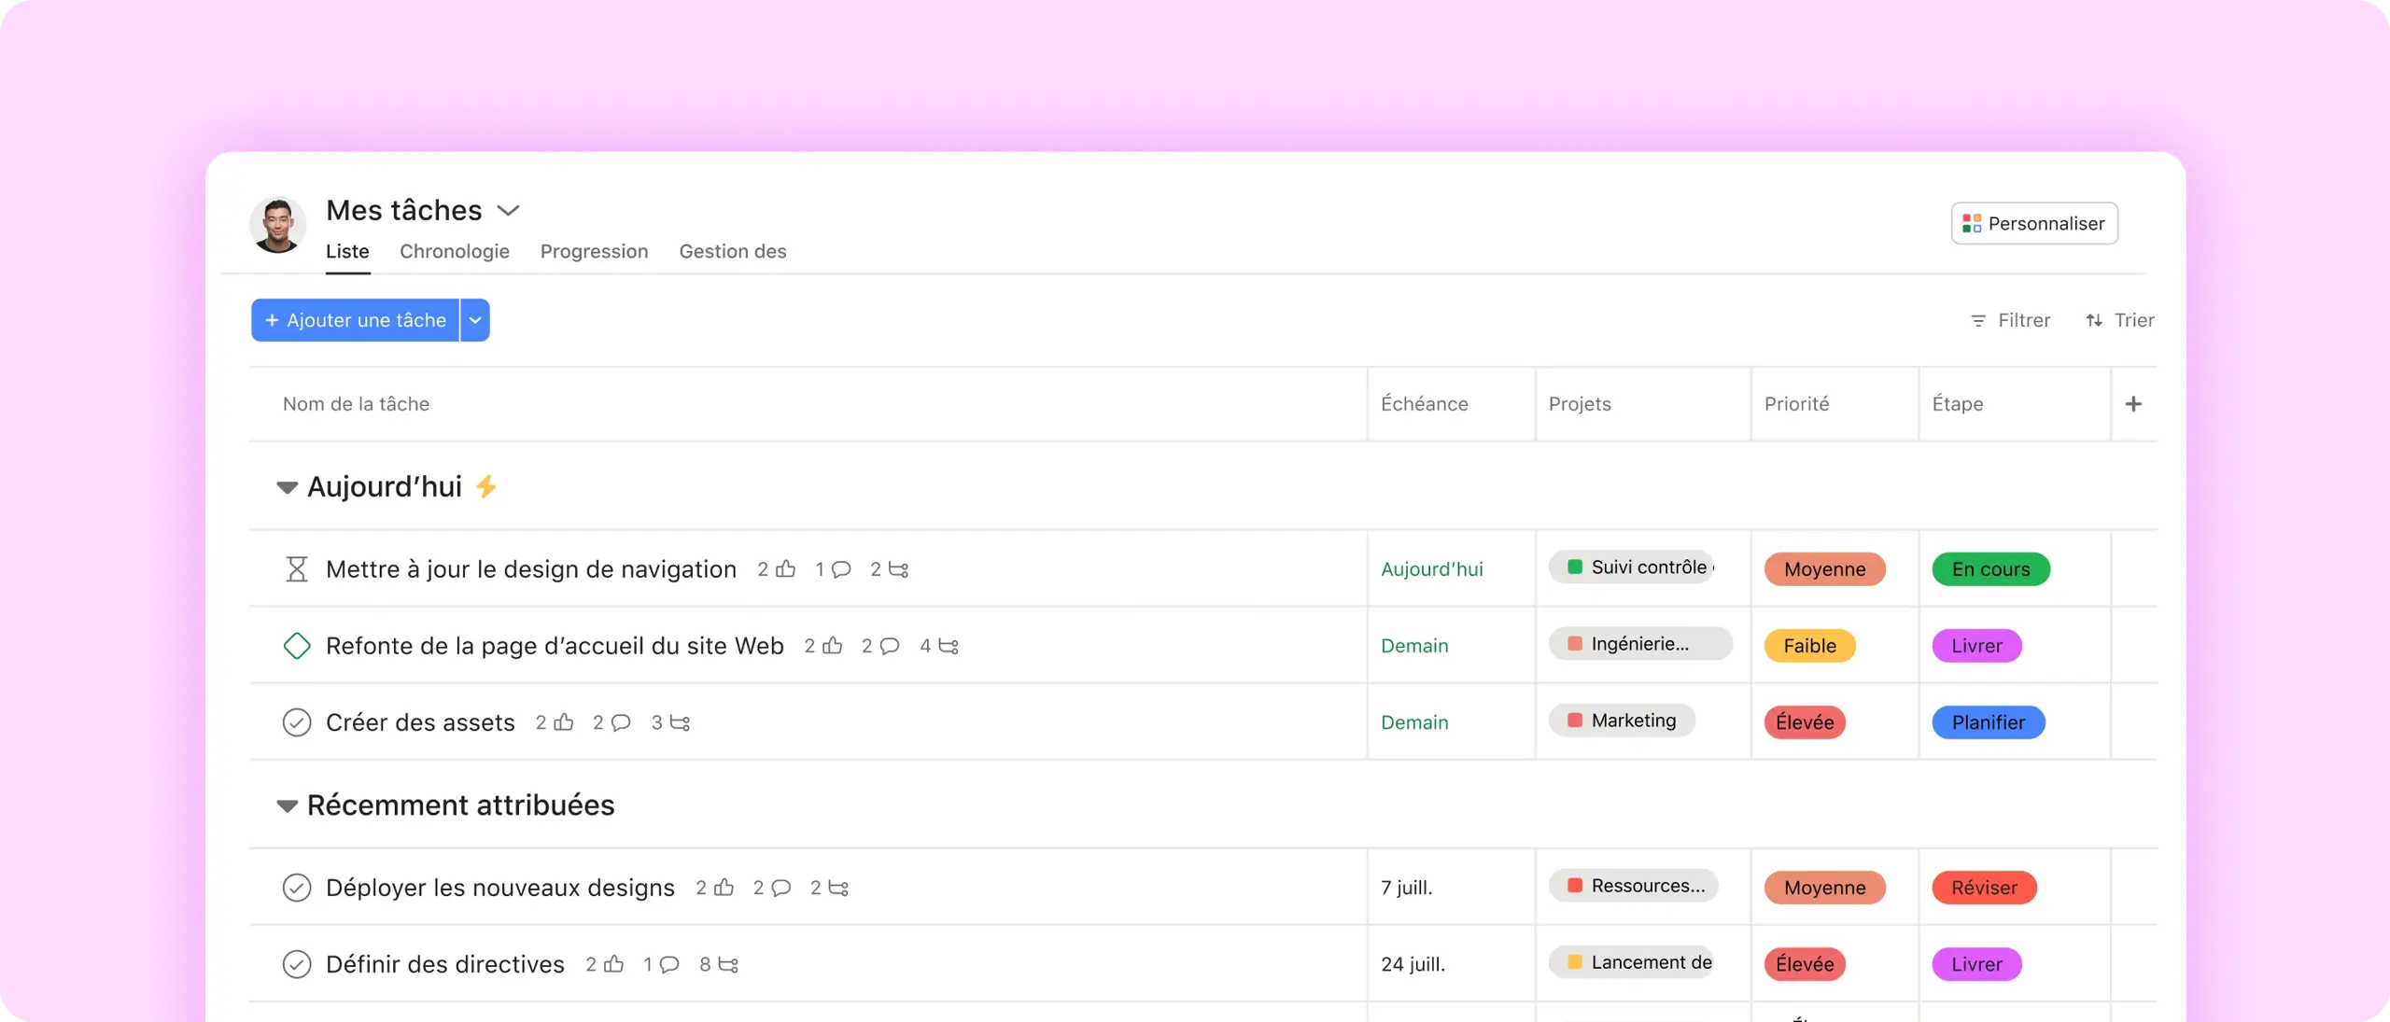
Task: Click the Ingénierie project tag
Action: (x=1640, y=644)
